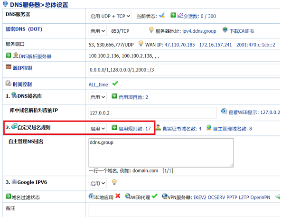Click the 源IP控制 firewall icon
The image size is (281, 217).
tap(9, 67)
